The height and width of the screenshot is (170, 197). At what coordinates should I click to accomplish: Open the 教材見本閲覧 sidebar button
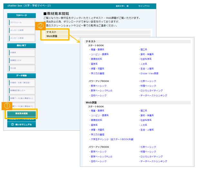(x=22, y=114)
